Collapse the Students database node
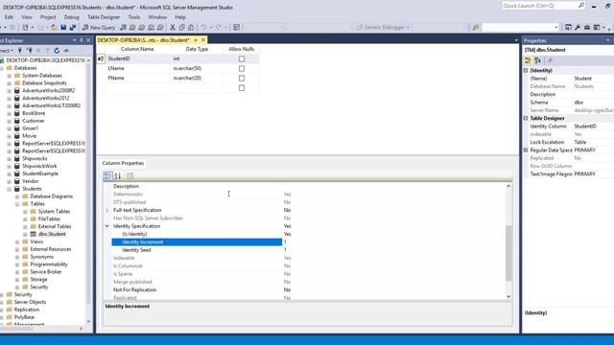 pyautogui.click(x=9, y=189)
